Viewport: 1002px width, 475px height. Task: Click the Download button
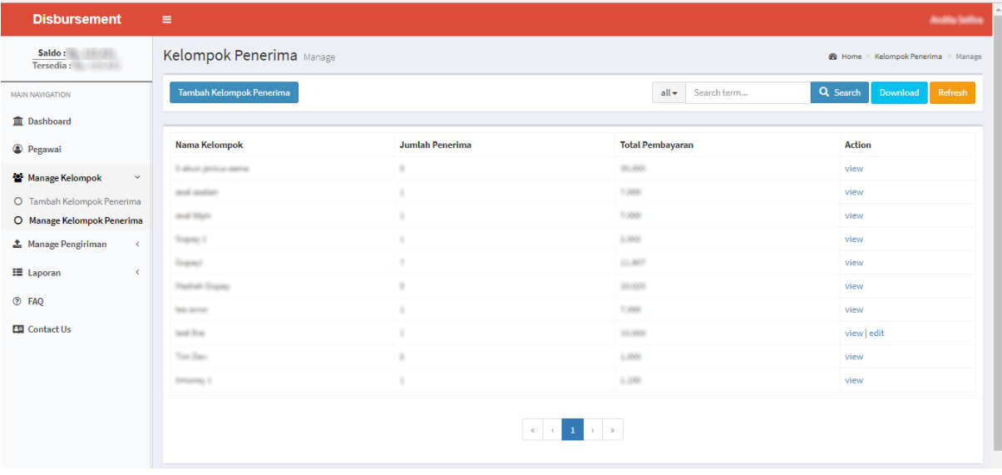899,92
